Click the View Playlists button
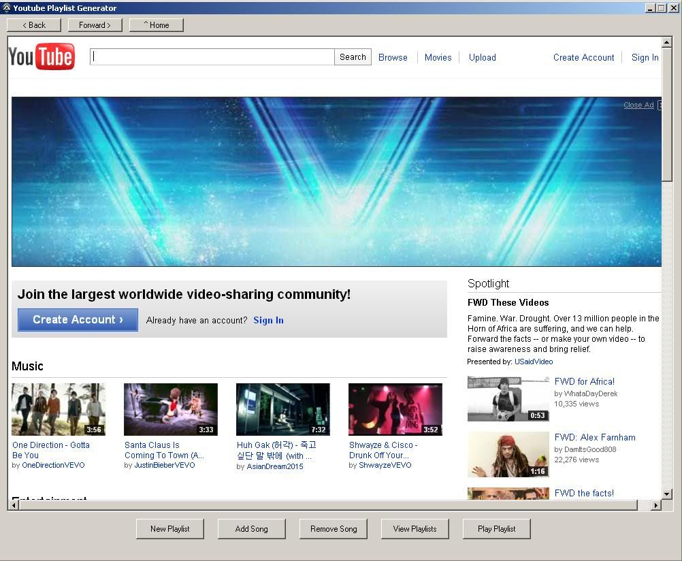 (415, 529)
